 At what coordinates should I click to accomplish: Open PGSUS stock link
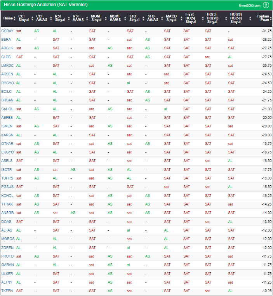point(7,187)
